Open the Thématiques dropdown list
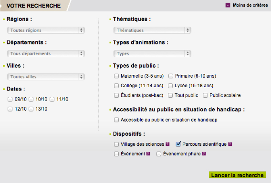 pyautogui.click(x=152, y=30)
